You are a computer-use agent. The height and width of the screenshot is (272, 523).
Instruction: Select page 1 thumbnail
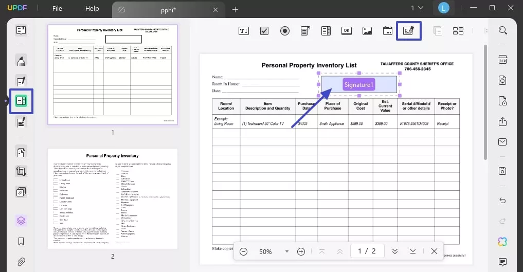tap(113, 75)
